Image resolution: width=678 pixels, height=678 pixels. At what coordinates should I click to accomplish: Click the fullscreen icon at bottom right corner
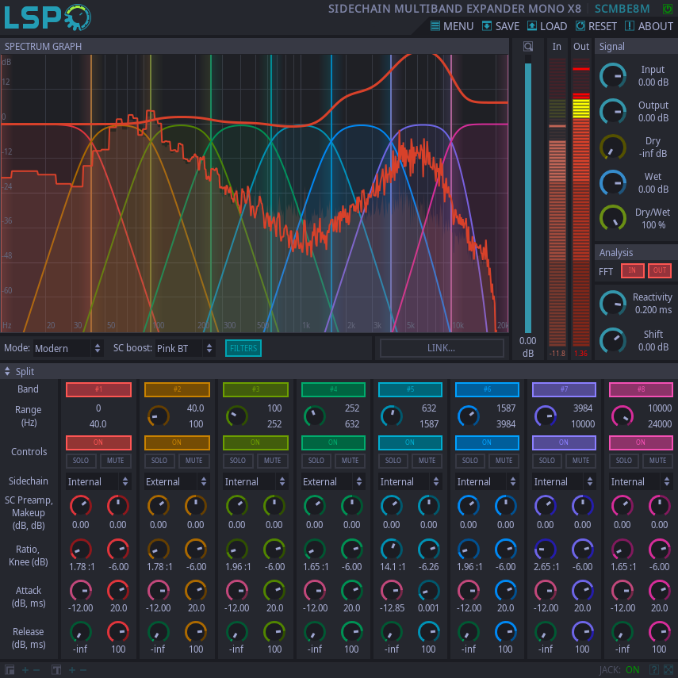click(668, 670)
